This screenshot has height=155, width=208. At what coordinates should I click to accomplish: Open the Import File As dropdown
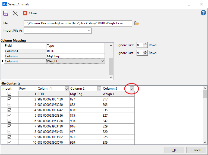(x=89, y=31)
